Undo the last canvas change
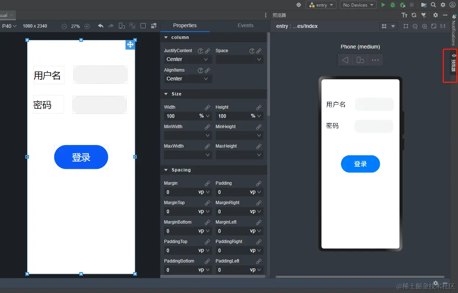This screenshot has height=293, width=458. pos(101,26)
